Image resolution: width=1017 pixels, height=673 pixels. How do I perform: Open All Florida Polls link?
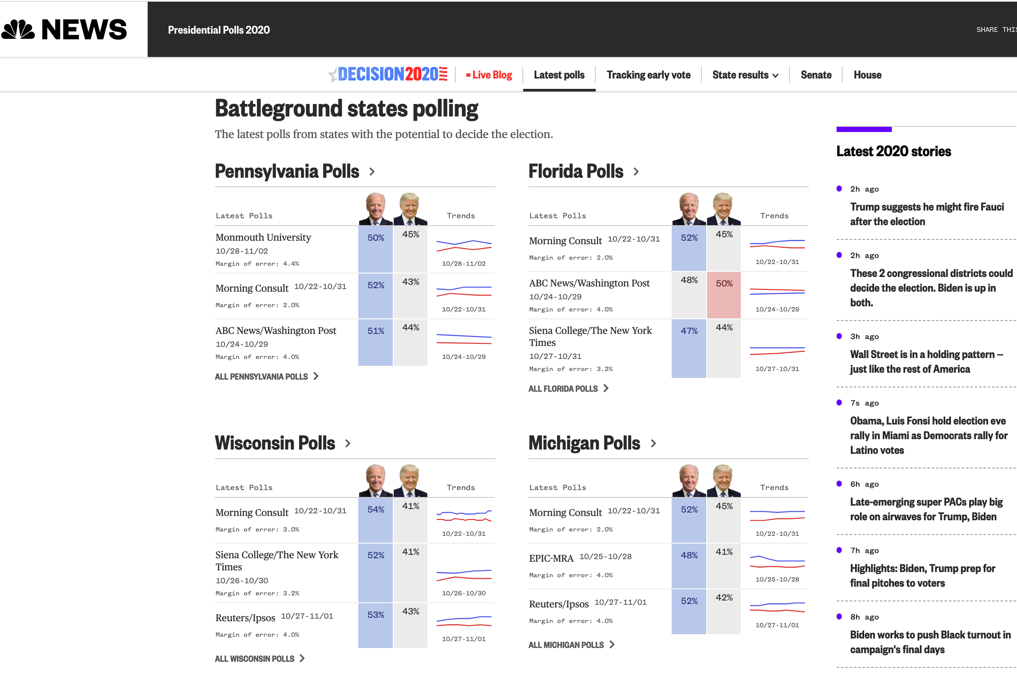point(563,389)
